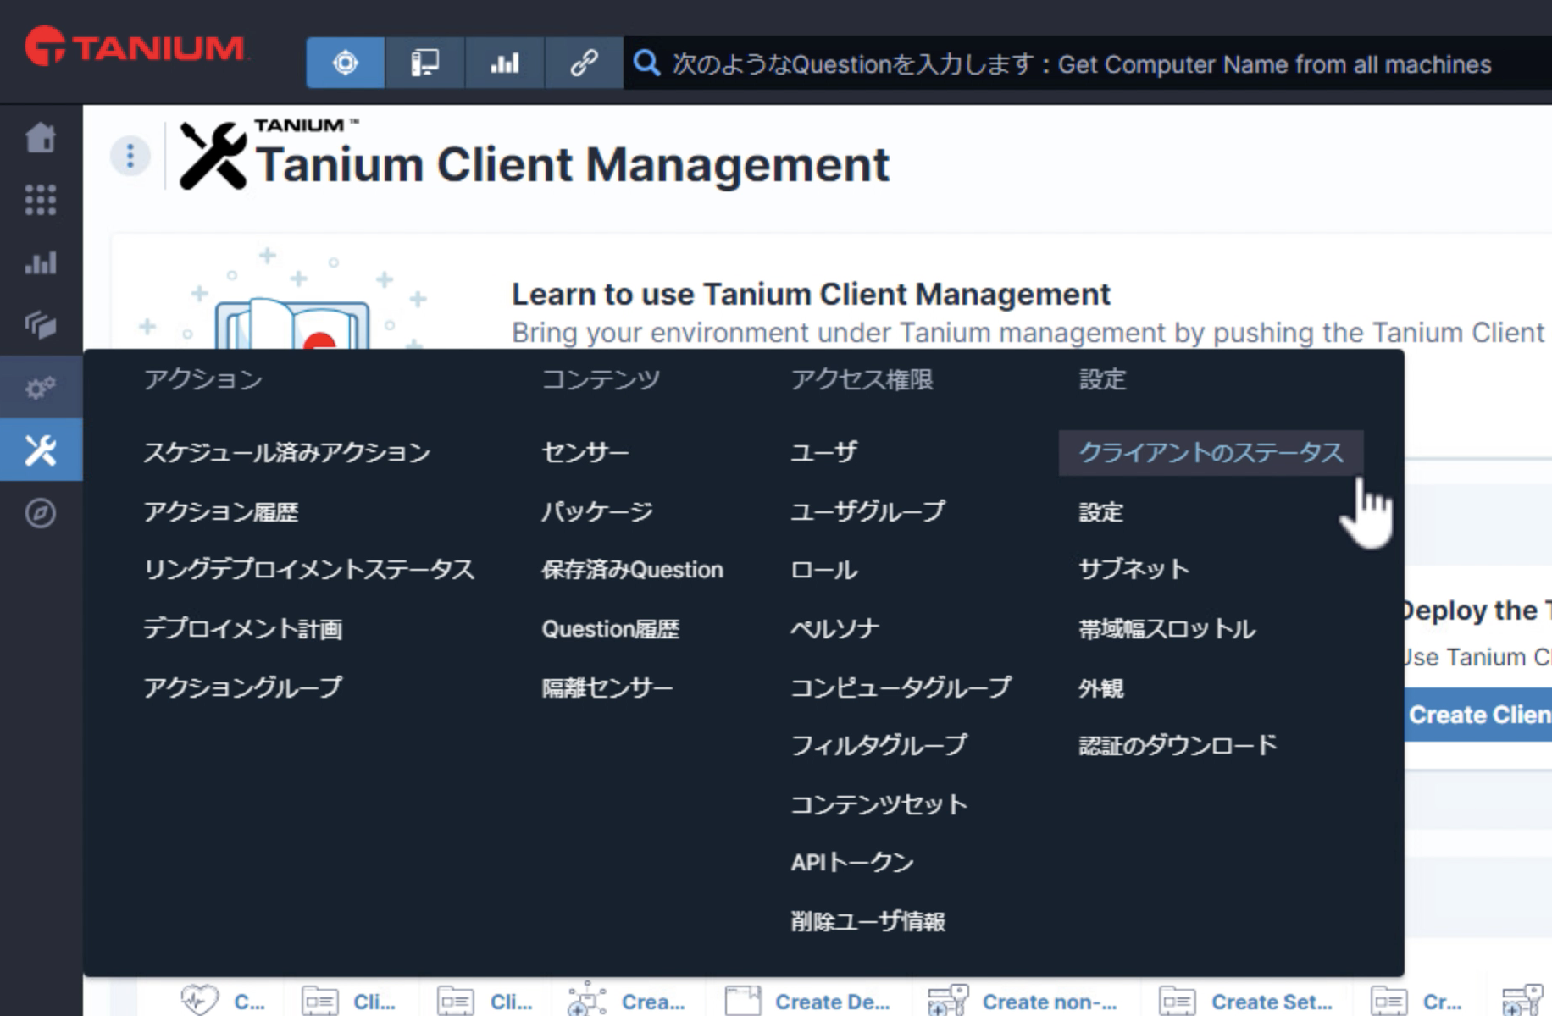Open the bar chart toolbar icon
Image resolution: width=1552 pixels, height=1016 pixels.
click(x=504, y=63)
